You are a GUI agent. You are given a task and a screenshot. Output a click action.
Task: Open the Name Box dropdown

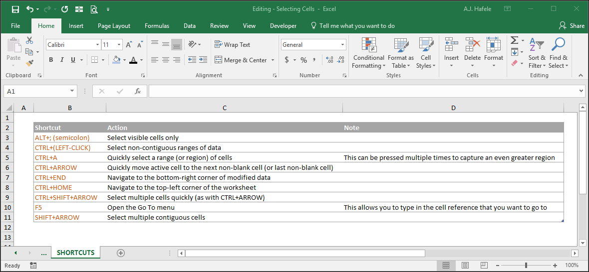point(72,91)
